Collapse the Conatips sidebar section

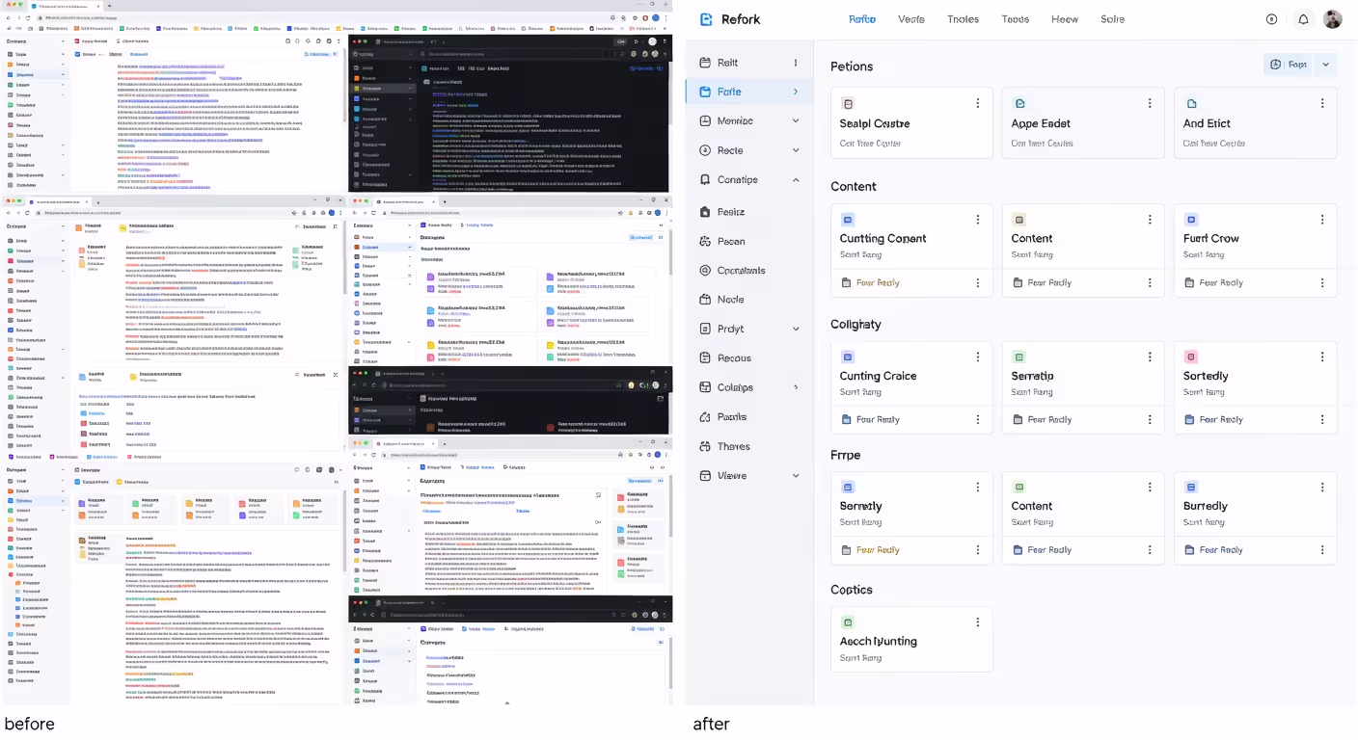796,180
